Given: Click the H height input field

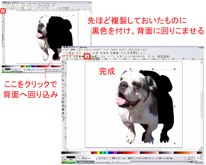Looking at the screenshot, I should 139,57.
